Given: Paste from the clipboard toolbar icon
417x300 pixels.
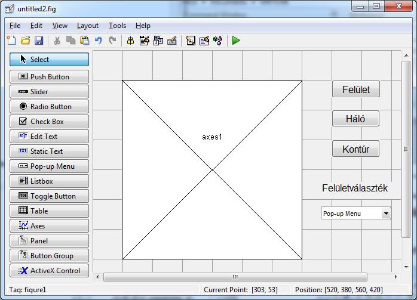Looking at the screenshot, I should click(x=85, y=41).
